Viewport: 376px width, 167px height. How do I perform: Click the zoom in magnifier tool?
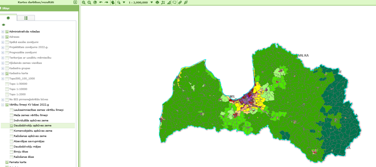click(84, 2)
